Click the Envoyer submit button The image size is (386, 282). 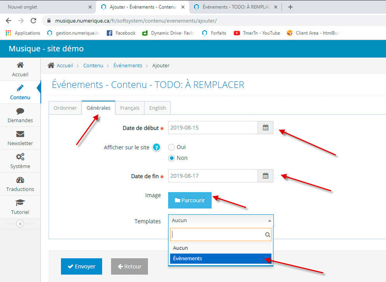tap(81, 266)
